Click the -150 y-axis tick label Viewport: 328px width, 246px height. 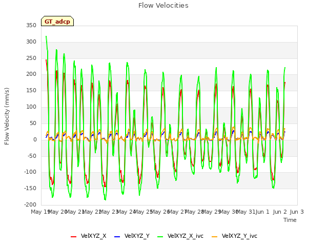30,189
